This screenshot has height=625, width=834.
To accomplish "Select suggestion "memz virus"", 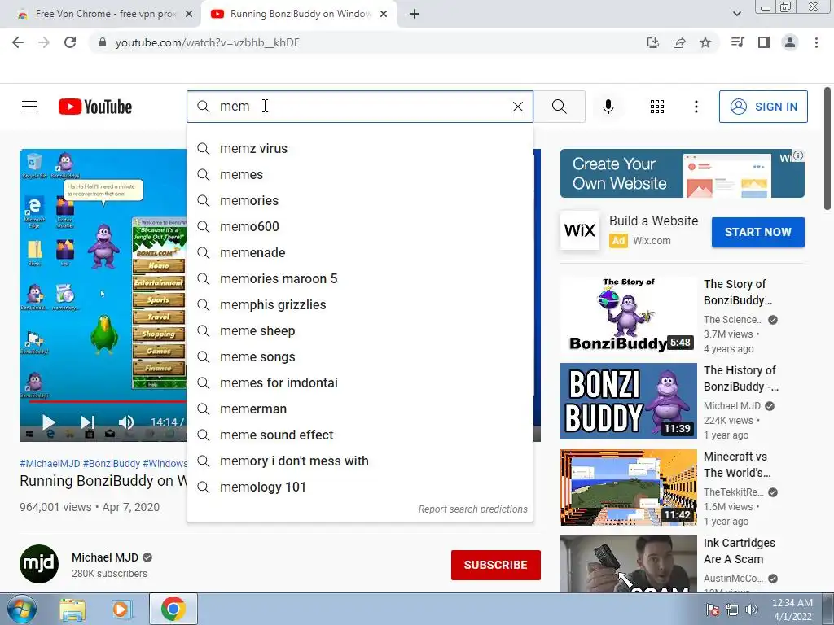I will coord(359,148).
